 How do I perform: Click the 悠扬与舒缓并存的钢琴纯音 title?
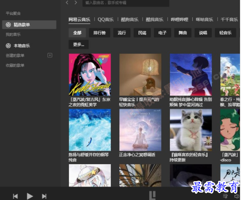[x=89, y=157]
